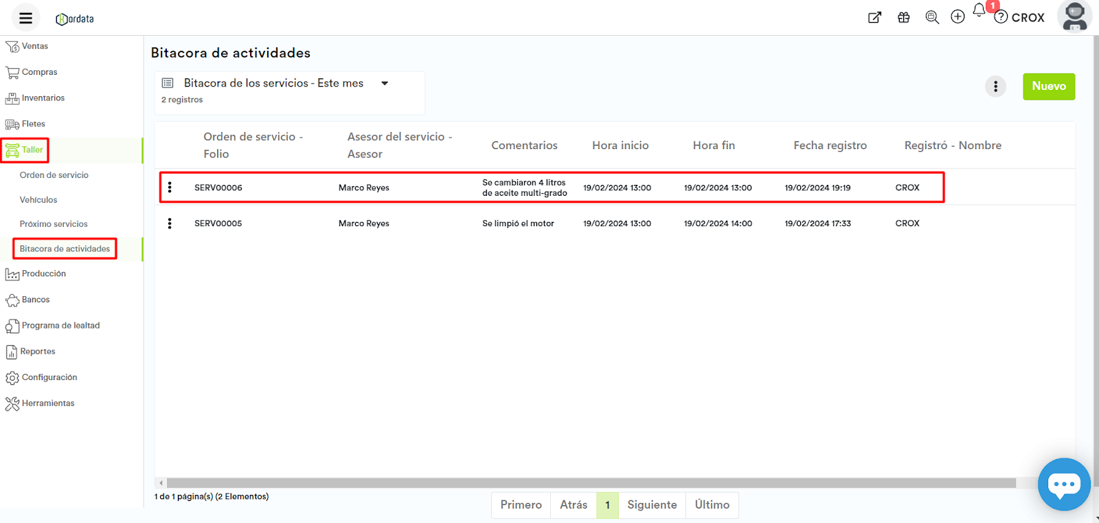The height and width of the screenshot is (523, 1099).
Task: Open the three-dot menu beside Nuevo
Action: point(995,87)
